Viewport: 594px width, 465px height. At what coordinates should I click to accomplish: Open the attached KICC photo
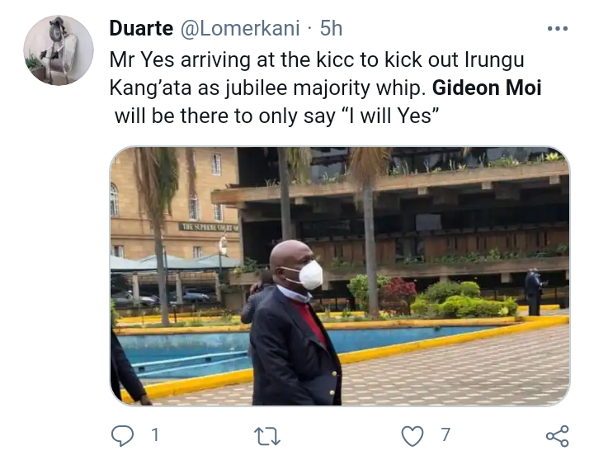340,277
